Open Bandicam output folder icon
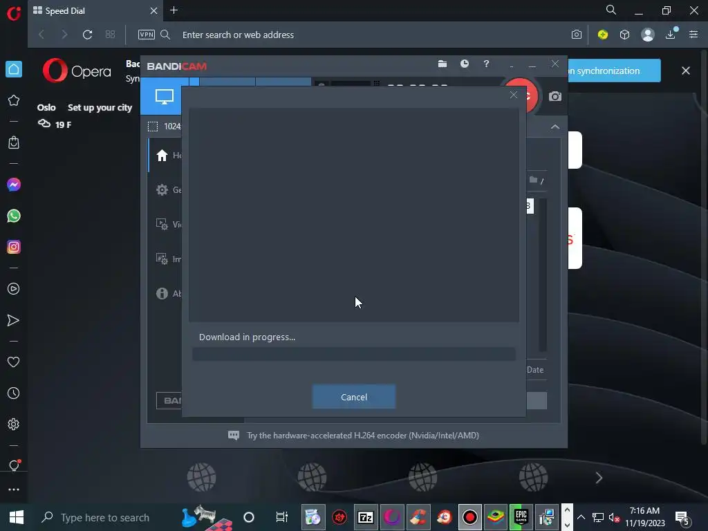708x531 pixels. point(442,64)
